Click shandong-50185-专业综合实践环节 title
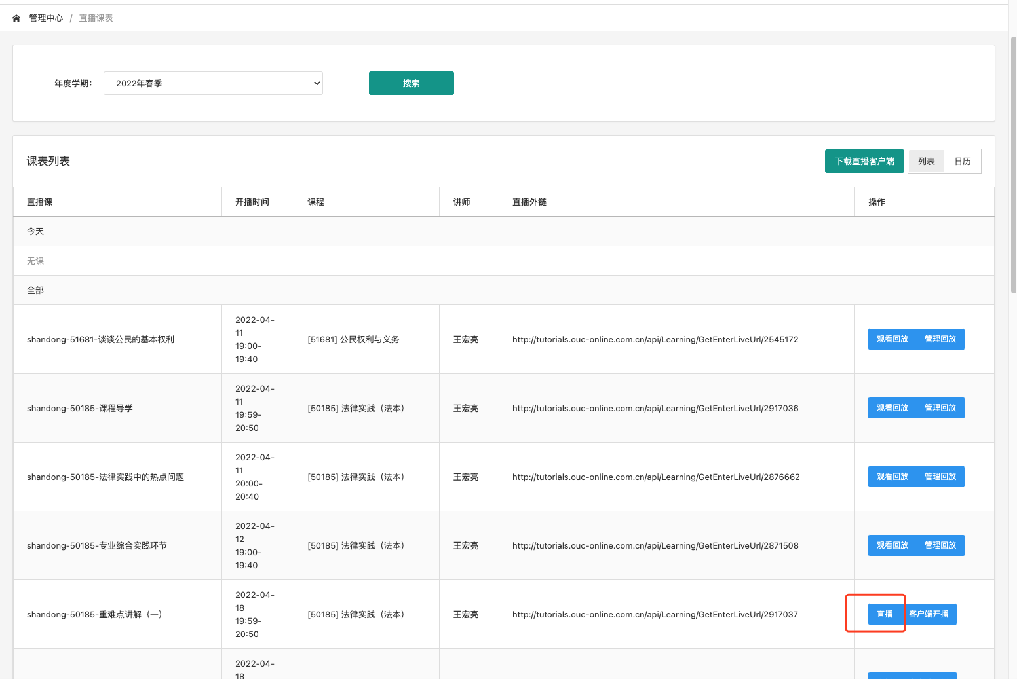1017x679 pixels. coord(97,545)
